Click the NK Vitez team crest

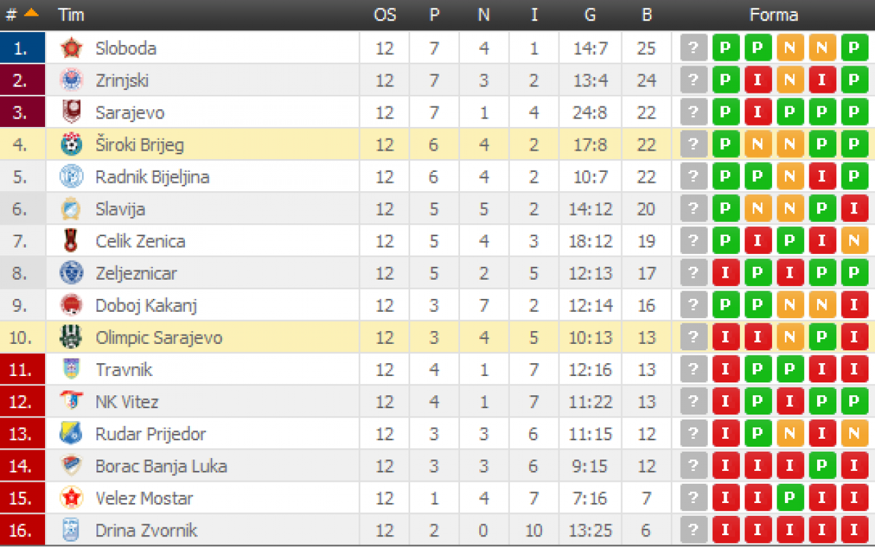point(71,401)
